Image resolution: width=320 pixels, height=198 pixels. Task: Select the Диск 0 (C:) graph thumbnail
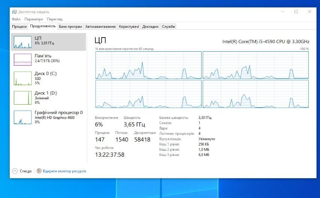coord(22,78)
